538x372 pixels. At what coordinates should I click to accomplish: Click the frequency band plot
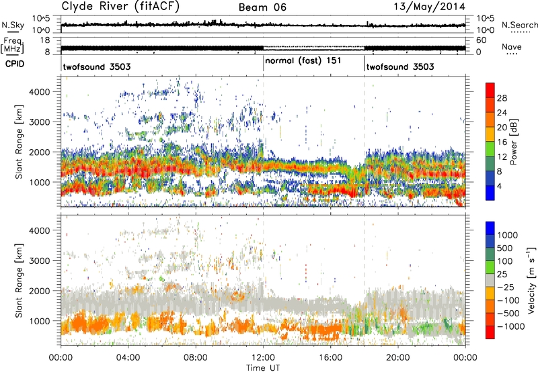point(263,46)
